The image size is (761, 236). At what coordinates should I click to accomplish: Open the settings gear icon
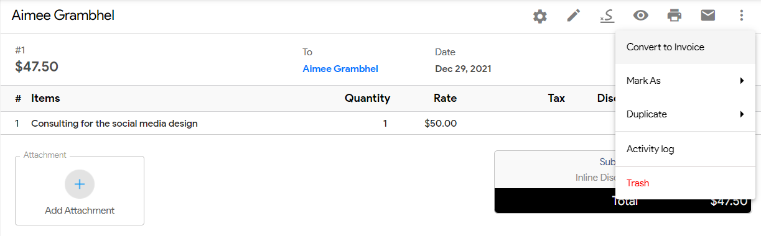[540, 16]
